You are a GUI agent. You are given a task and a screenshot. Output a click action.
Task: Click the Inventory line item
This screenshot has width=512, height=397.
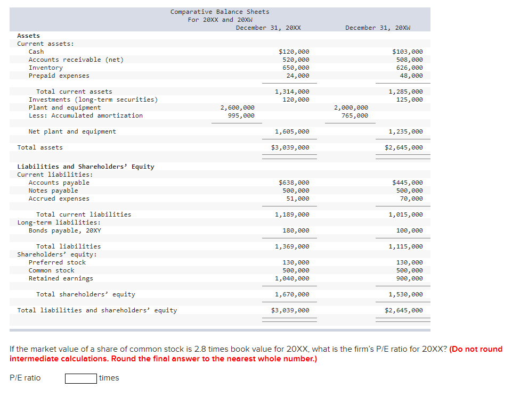[45, 67]
